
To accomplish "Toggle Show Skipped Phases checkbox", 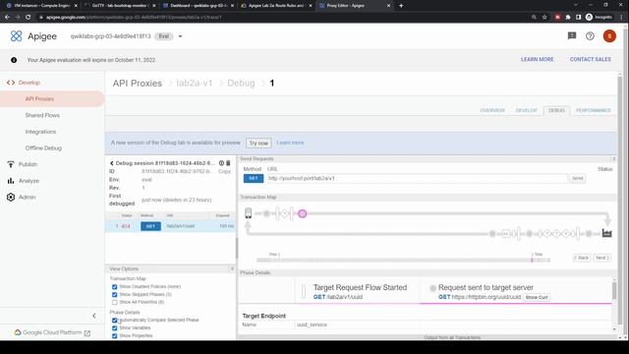I will (x=115, y=295).
